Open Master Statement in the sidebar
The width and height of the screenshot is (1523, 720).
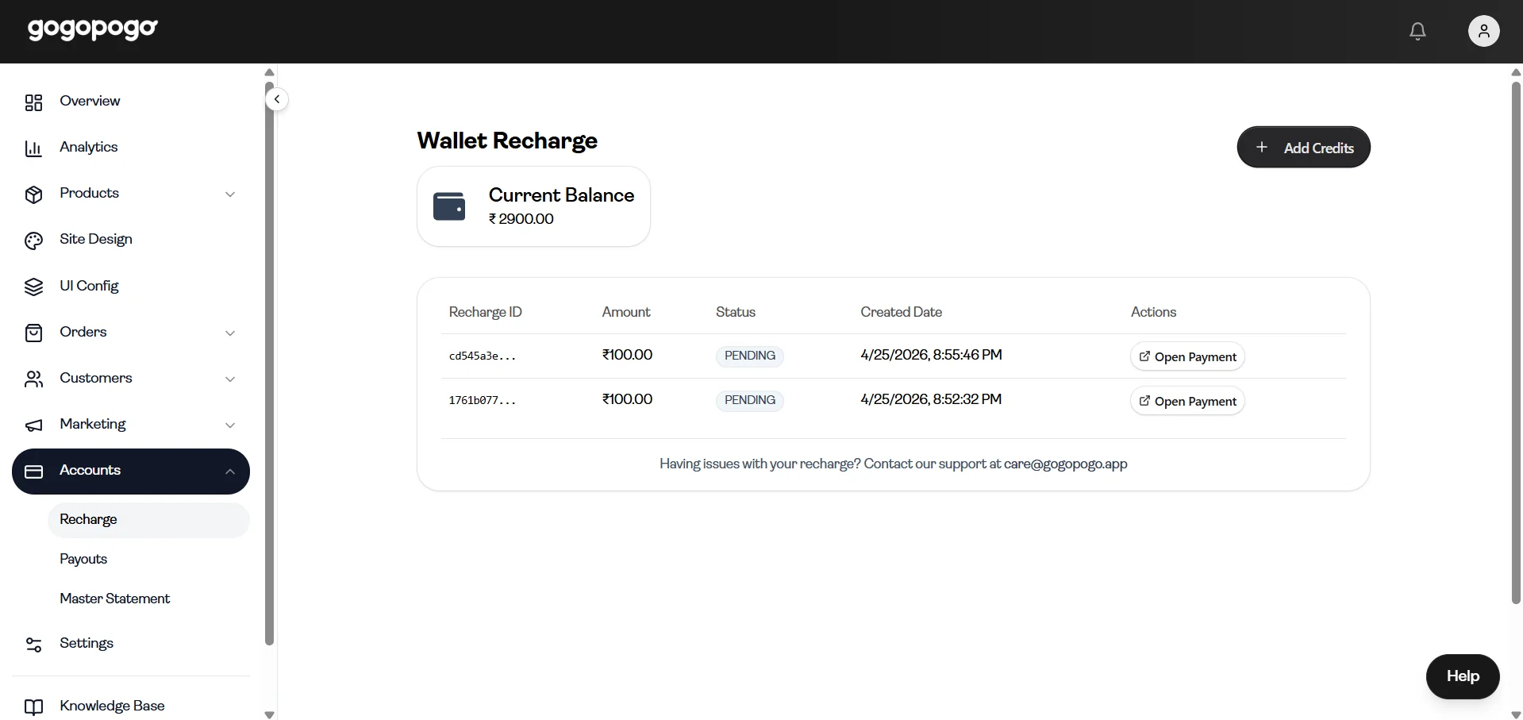point(115,599)
